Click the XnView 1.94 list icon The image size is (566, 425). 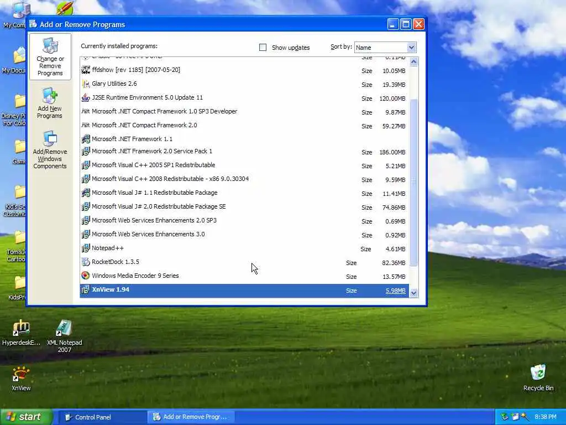pos(86,290)
